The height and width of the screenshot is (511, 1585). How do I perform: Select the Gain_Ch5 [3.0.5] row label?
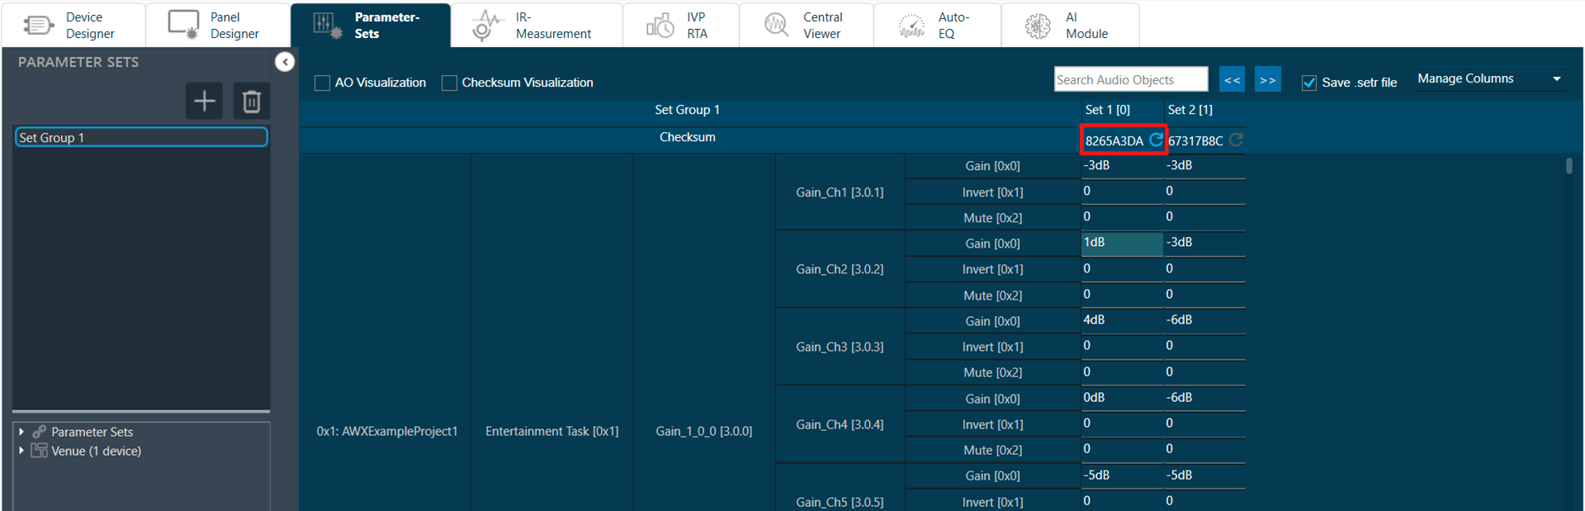tap(840, 502)
